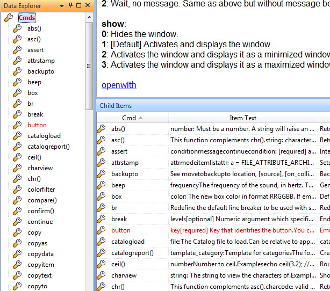Click the wrench icon next to copydata in tree

click(17, 254)
